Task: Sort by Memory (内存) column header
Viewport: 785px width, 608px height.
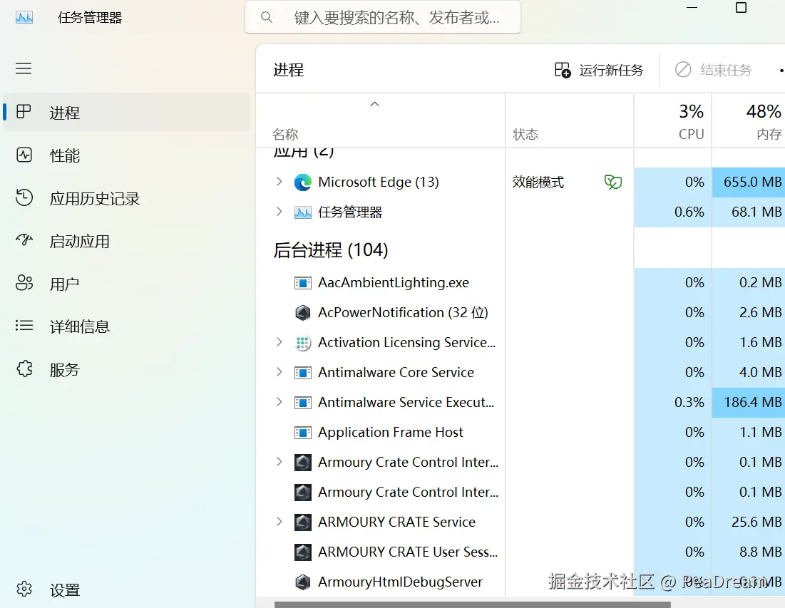Action: pos(749,120)
